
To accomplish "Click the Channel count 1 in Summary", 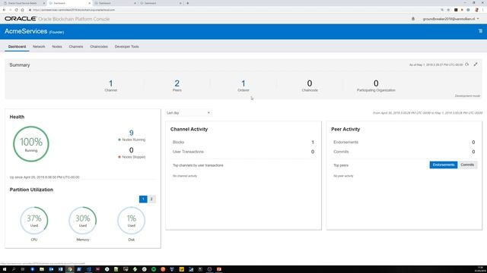I will click(111, 83).
